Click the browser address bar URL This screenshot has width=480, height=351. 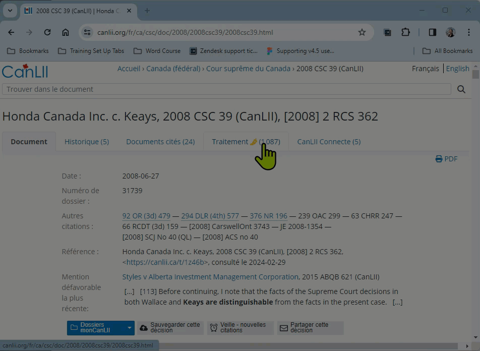click(x=185, y=32)
